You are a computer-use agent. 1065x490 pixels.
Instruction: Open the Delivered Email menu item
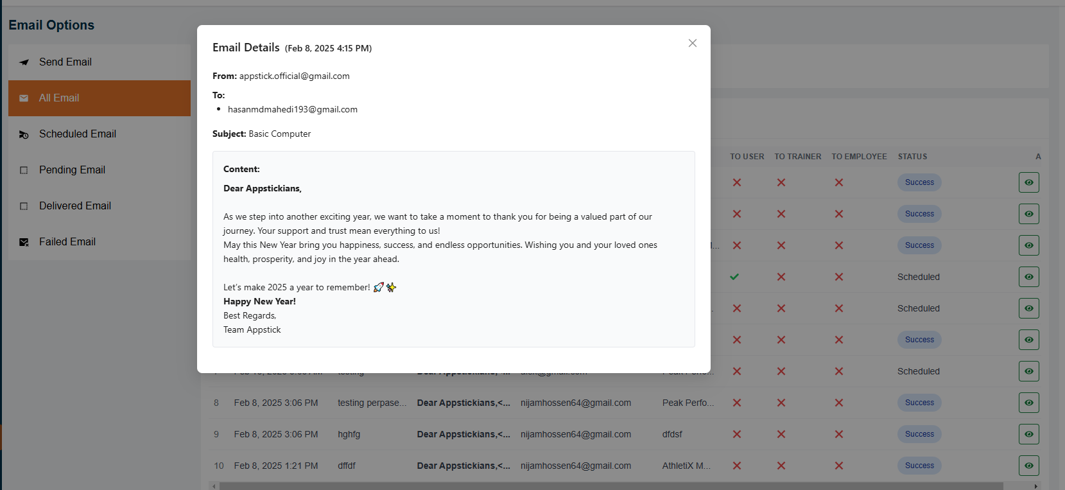[74, 206]
